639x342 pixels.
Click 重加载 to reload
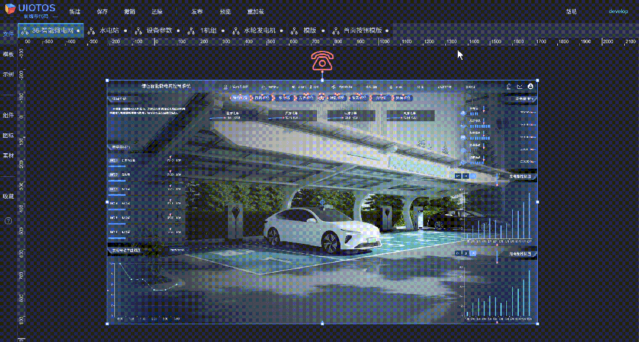(255, 11)
